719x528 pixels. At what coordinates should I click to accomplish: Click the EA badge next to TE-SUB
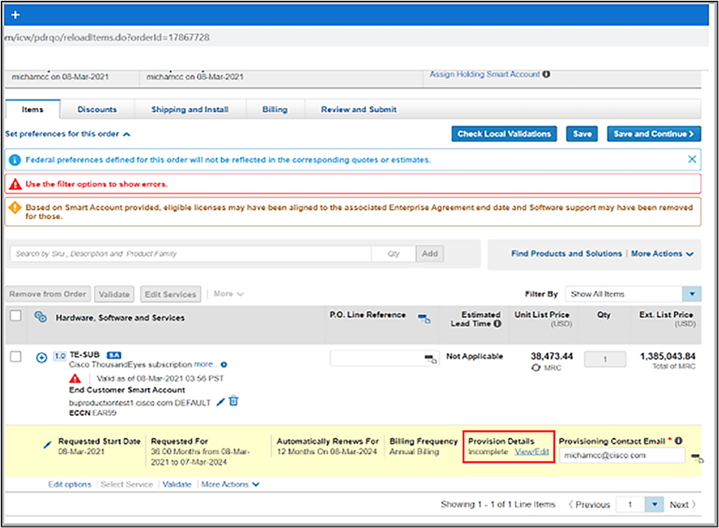pos(114,355)
